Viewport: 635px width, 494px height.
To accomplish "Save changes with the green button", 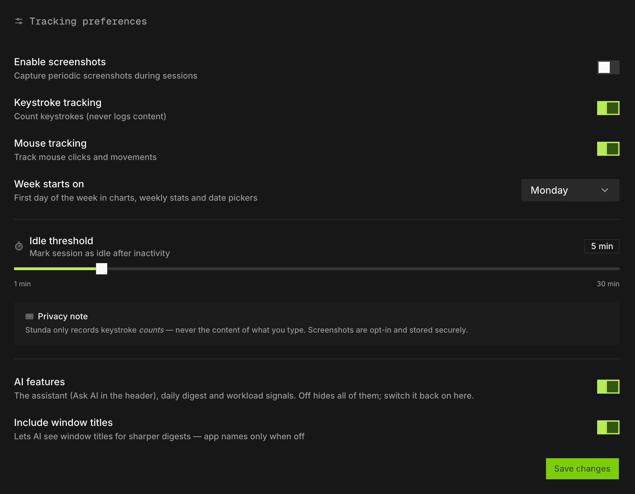I will (582, 469).
